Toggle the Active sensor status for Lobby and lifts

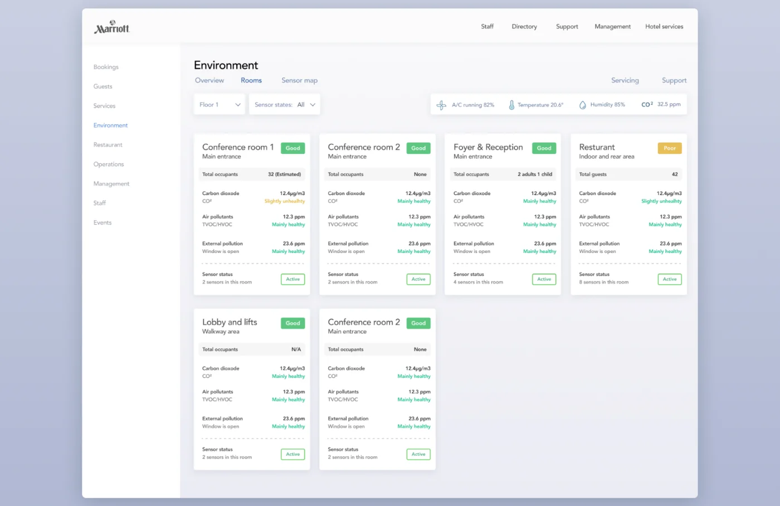tap(292, 454)
